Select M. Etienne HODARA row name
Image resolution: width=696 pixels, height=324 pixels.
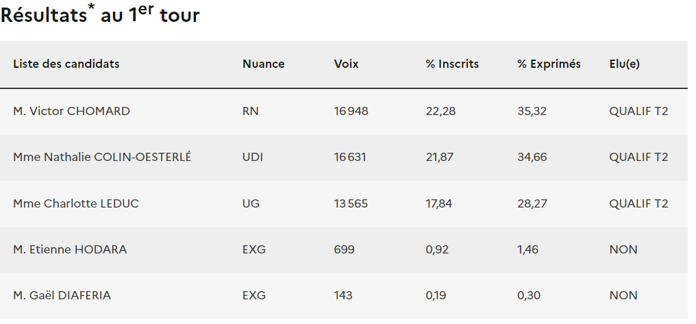tap(70, 250)
